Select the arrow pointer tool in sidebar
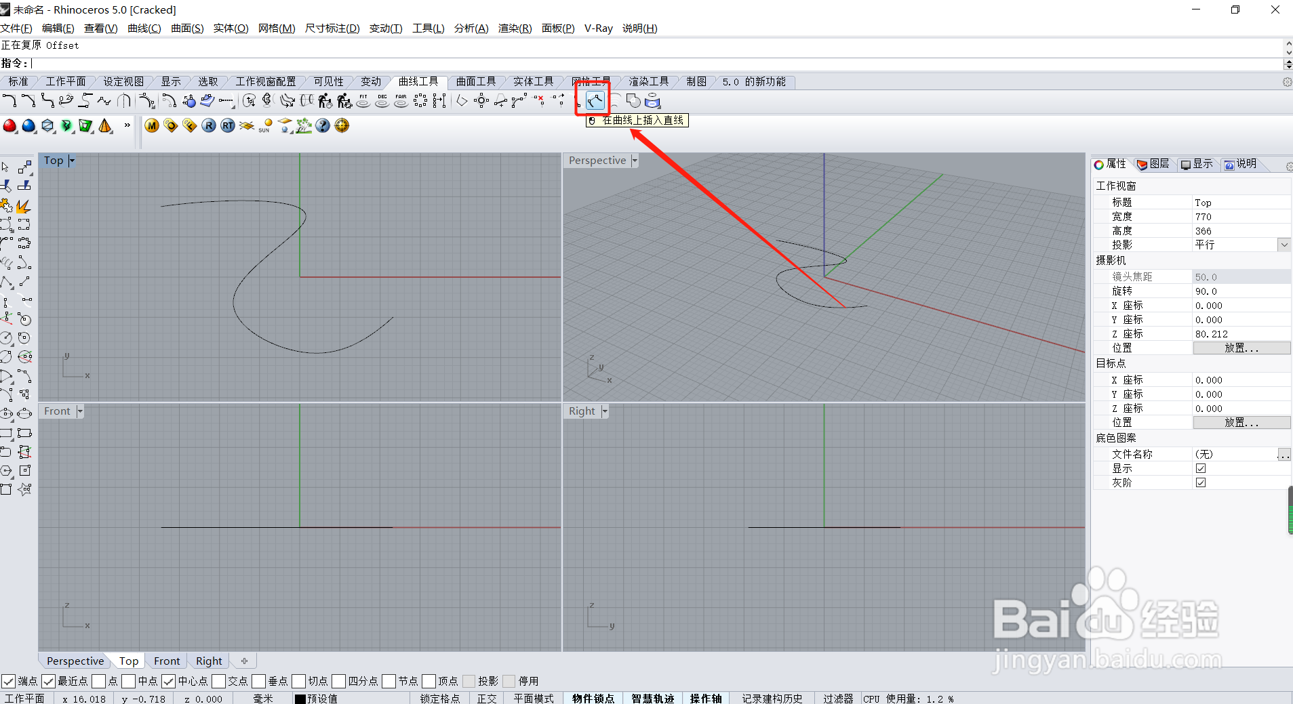Image resolution: width=1293 pixels, height=704 pixels. point(6,167)
